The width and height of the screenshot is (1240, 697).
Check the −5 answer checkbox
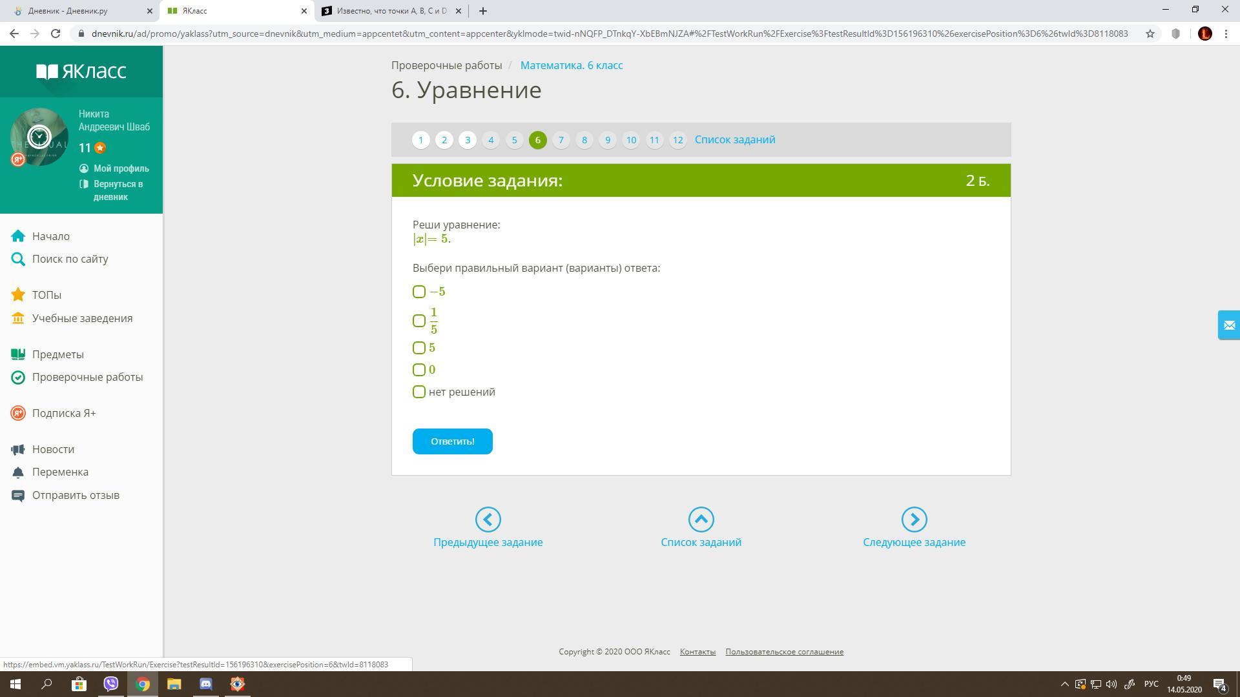pyautogui.click(x=419, y=292)
